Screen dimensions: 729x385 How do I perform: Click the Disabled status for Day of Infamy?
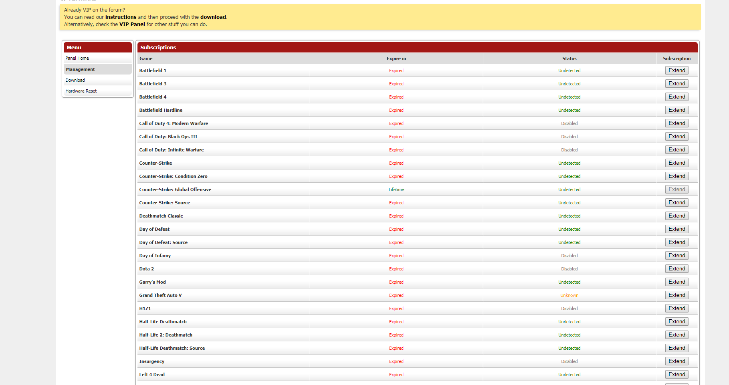(569, 256)
